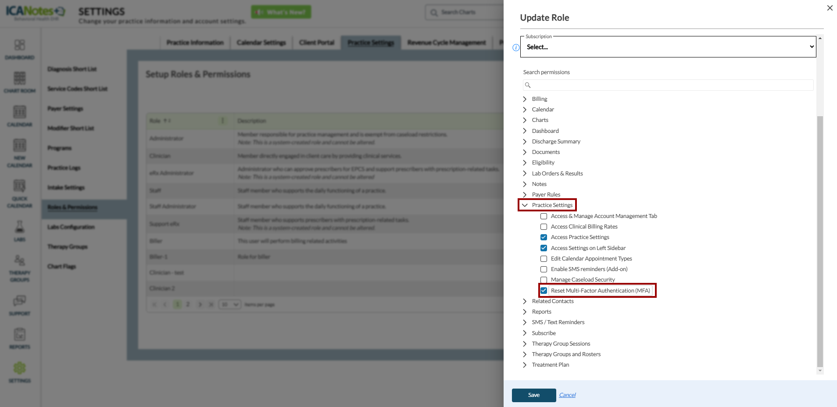Switch to the Revenue Cycle Management tab
837x407 pixels.
point(447,43)
